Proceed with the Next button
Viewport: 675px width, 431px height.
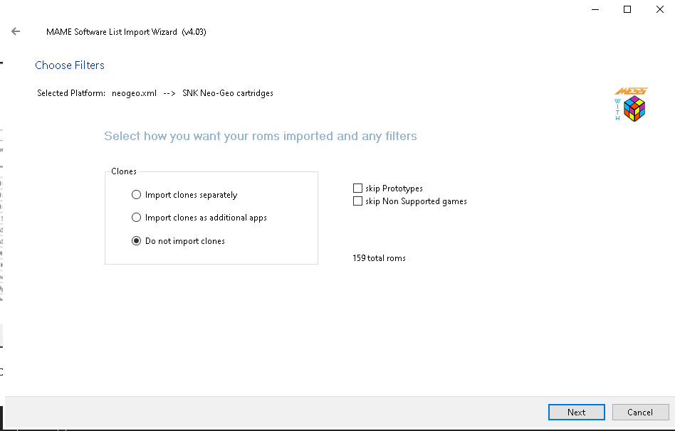[x=577, y=412]
